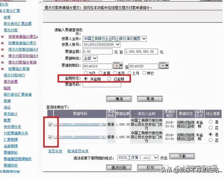
Task: Click the 取消本页全选 link
Action: 78,151
